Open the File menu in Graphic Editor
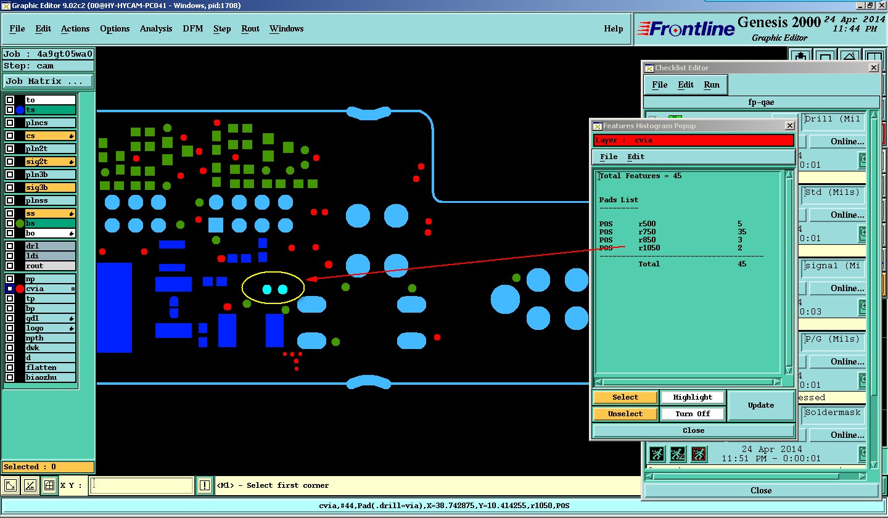Screen dimensions: 888x518 17,29
